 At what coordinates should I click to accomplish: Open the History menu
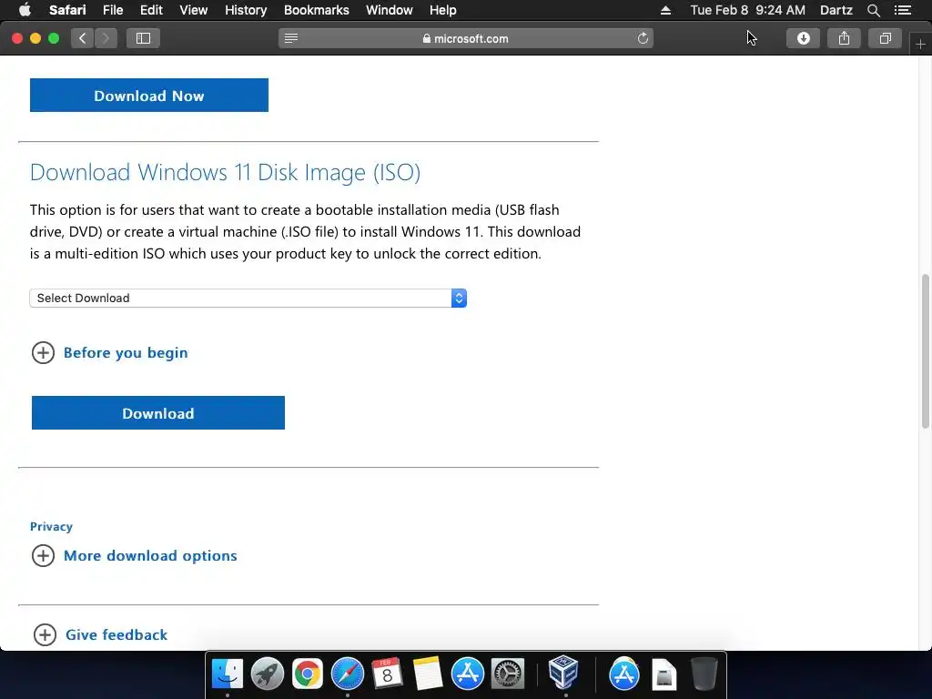246,10
